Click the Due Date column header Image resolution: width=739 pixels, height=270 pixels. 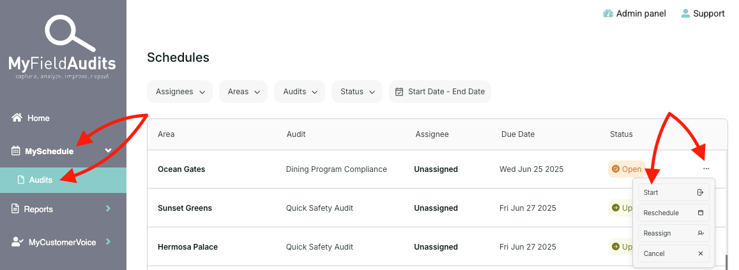click(x=518, y=134)
